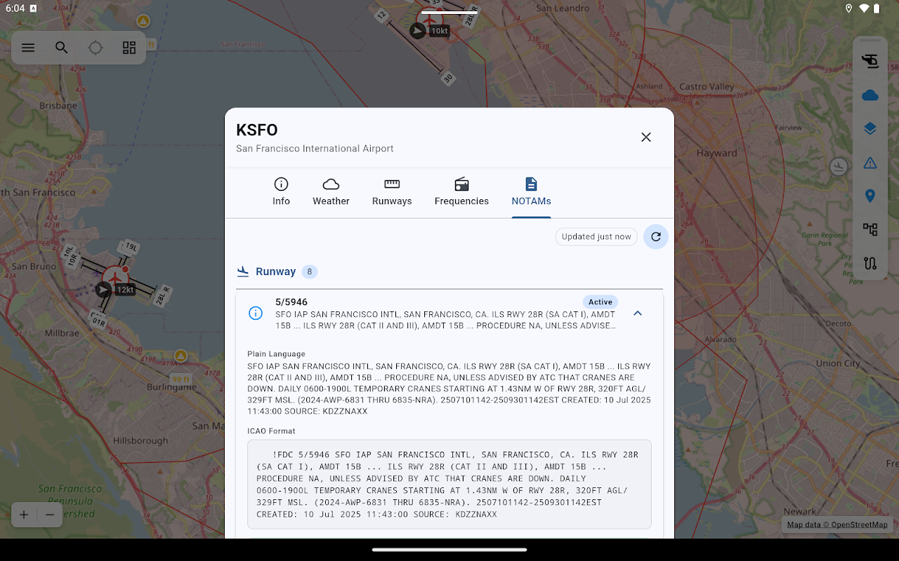
Task: Click the ICAO format NOTAM code block
Action: (449, 485)
